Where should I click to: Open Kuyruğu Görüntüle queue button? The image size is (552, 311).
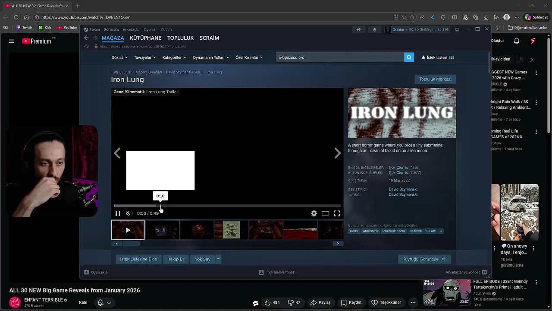[x=424, y=259]
